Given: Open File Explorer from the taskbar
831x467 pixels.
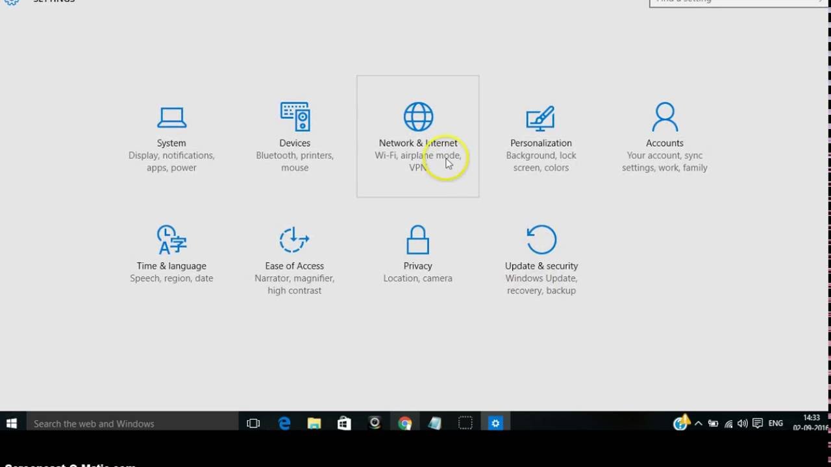Looking at the screenshot, I should [x=314, y=424].
